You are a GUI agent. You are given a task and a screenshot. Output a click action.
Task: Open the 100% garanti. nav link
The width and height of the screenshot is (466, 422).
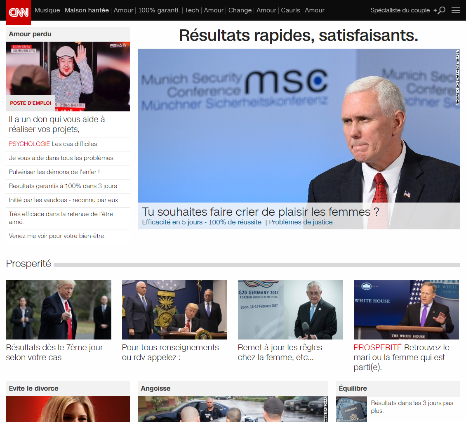pos(159,10)
